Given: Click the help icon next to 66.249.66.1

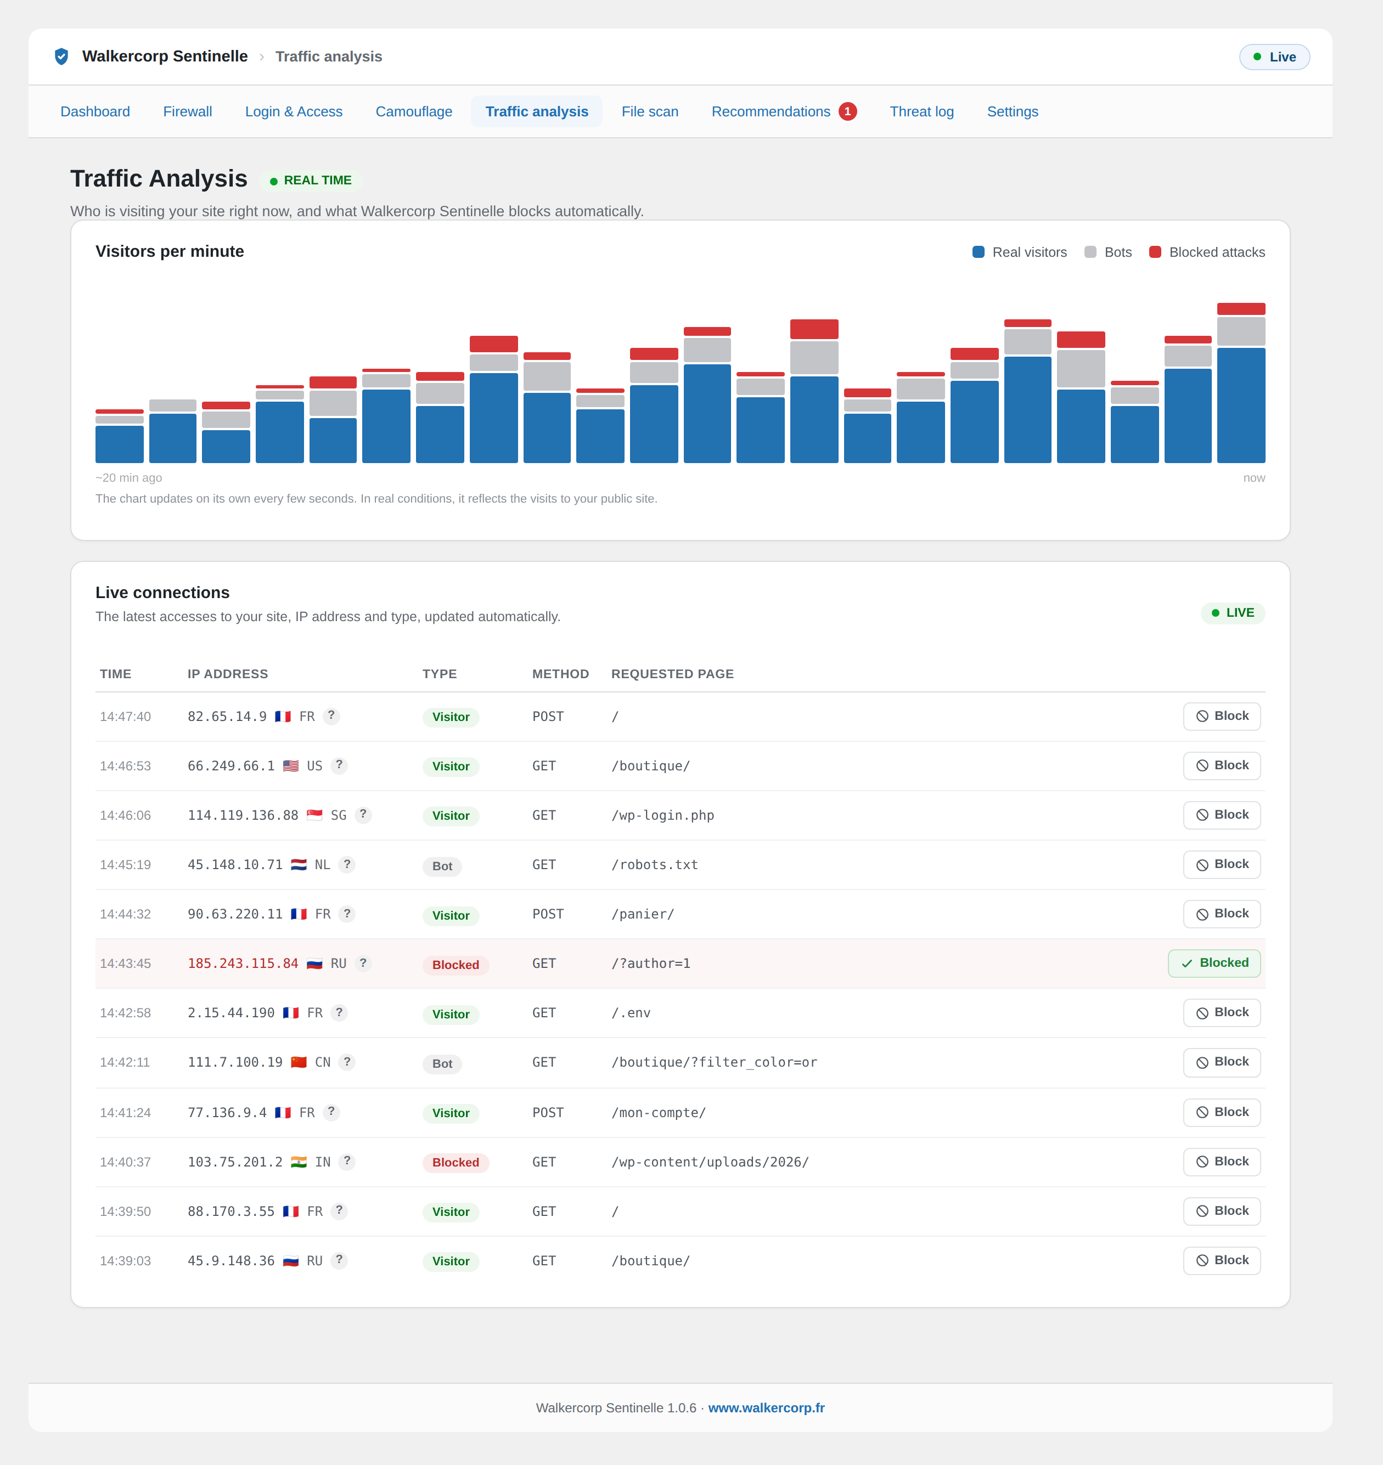Looking at the screenshot, I should click(x=339, y=765).
